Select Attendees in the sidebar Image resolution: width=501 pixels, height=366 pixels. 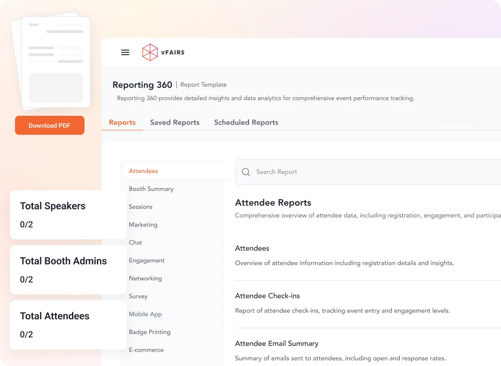pos(143,171)
